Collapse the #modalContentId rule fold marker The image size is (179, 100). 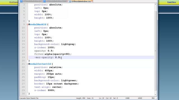tap(27, 64)
